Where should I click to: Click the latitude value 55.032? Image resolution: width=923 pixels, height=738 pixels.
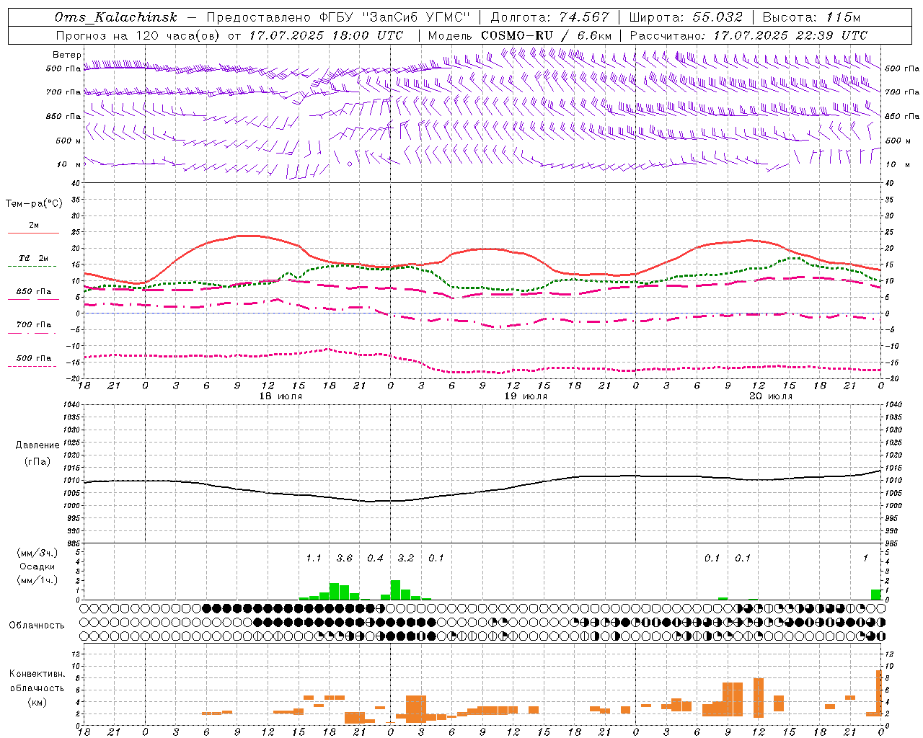click(718, 17)
